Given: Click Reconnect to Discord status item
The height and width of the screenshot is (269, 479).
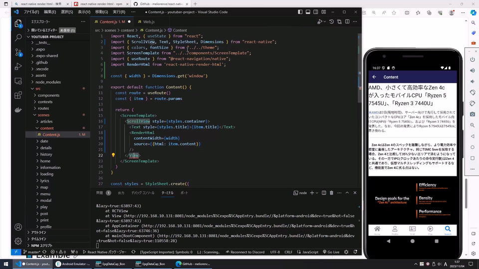Looking at the screenshot, I should (x=245, y=252).
